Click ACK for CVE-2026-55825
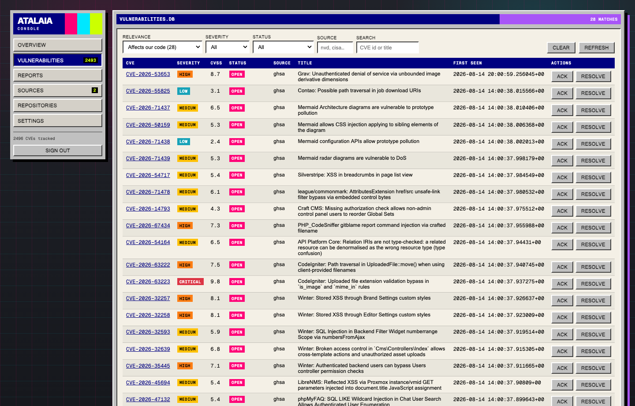The height and width of the screenshot is (406, 635). (x=562, y=93)
